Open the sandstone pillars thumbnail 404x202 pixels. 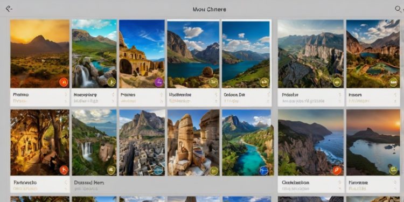tap(193, 143)
